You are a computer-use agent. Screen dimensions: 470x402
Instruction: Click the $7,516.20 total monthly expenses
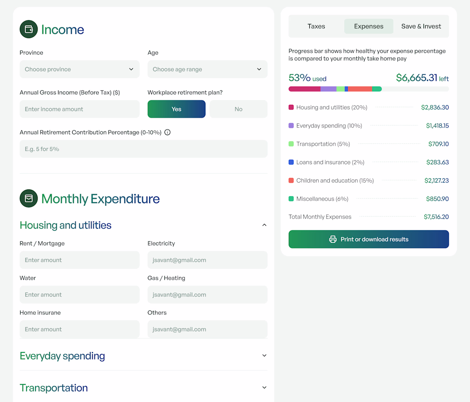pyautogui.click(x=436, y=216)
